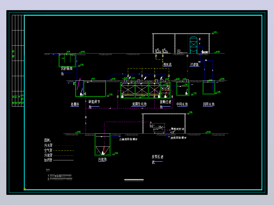Click the 空气管 legend entry text

click(48, 150)
